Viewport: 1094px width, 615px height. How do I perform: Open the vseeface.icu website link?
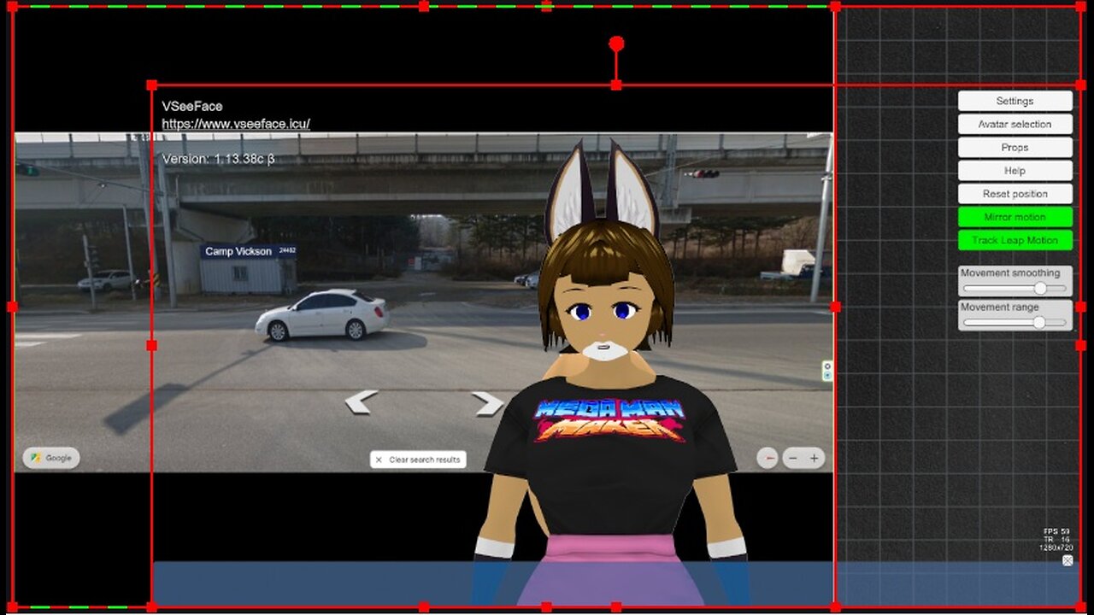click(x=236, y=124)
